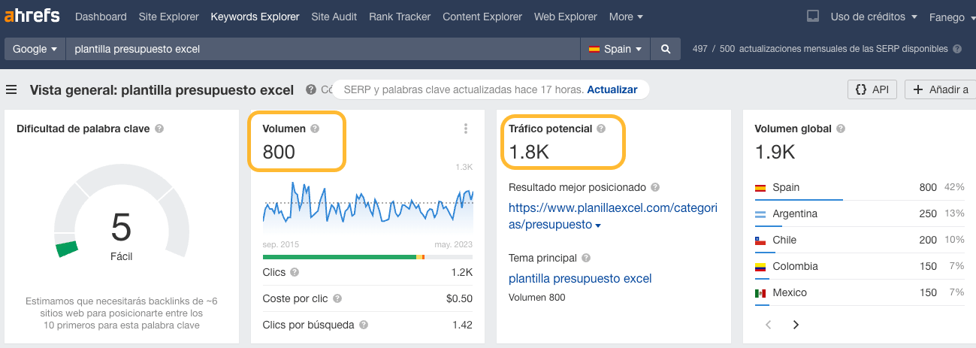Go to next page of countries
Screen dimensions: 976x348
pos(796,325)
